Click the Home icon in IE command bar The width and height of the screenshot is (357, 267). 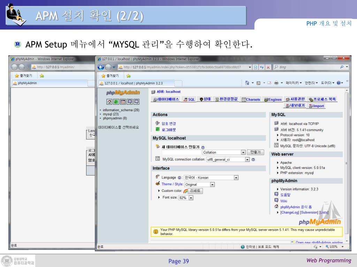[247, 83]
